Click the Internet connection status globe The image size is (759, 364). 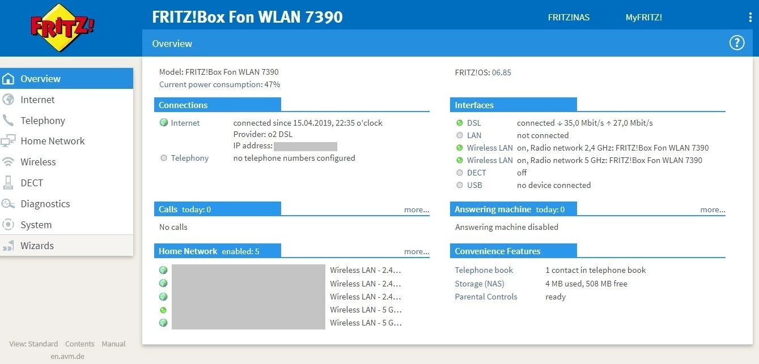[x=164, y=123]
